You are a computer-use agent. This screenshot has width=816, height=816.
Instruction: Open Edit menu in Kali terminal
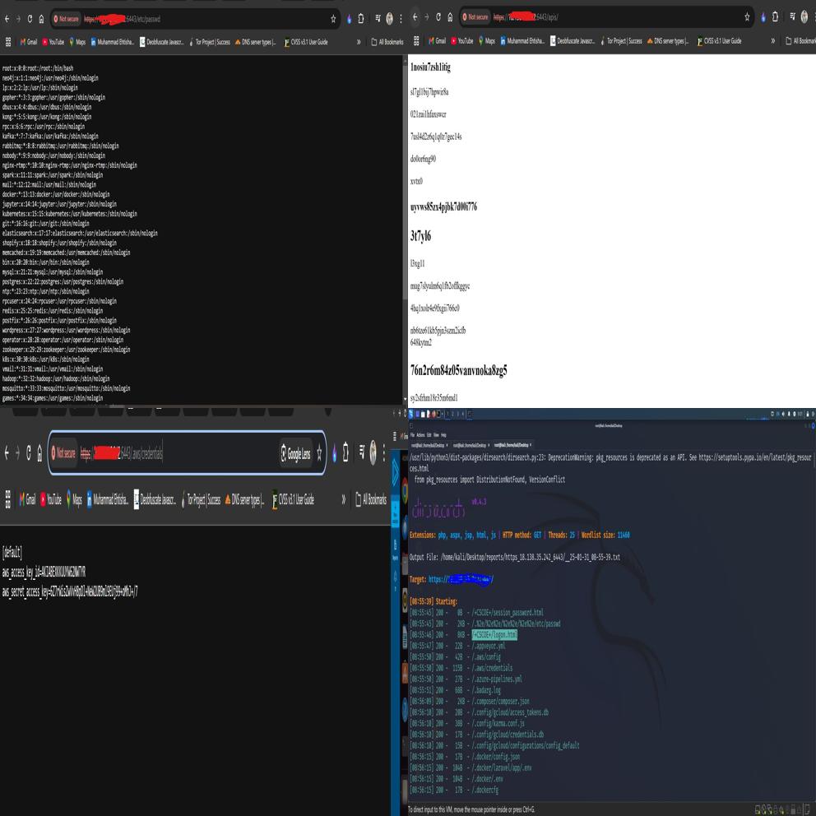click(x=429, y=435)
